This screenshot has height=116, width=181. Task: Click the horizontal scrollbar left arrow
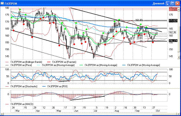(x=2, y=114)
